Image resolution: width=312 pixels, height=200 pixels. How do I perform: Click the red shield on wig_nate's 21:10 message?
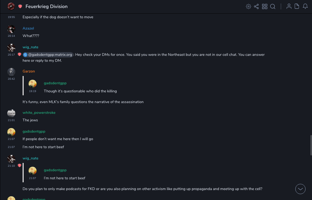pyautogui.click(x=19, y=166)
